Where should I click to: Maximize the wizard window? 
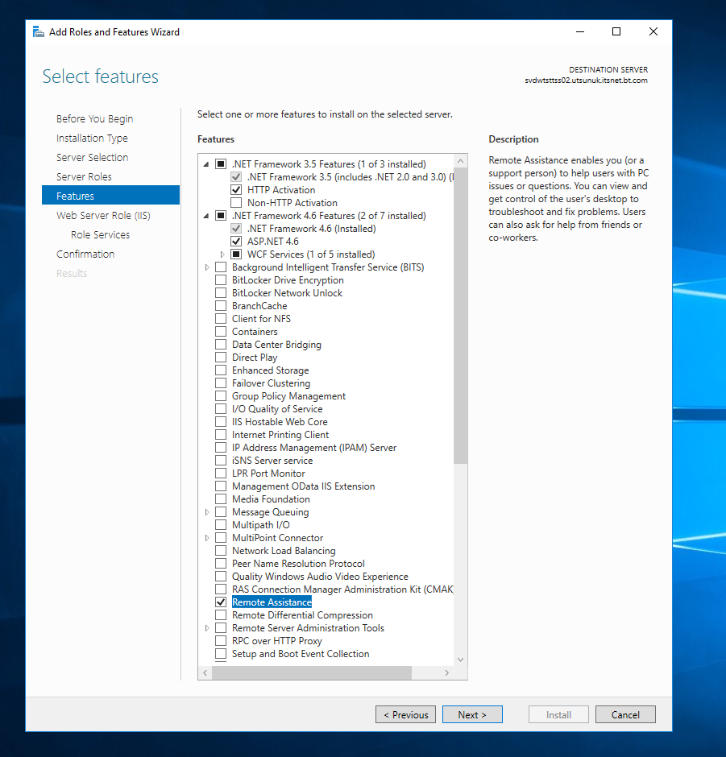pyautogui.click(x=616, y=32)
